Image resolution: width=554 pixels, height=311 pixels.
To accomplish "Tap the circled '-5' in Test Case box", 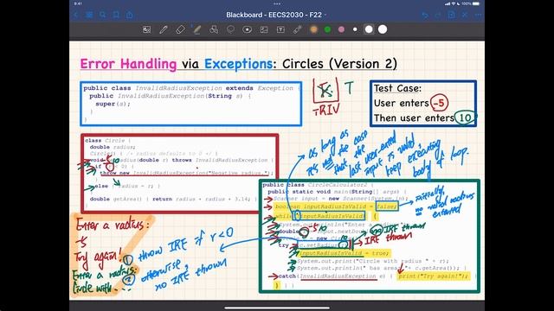I will 439,103.
